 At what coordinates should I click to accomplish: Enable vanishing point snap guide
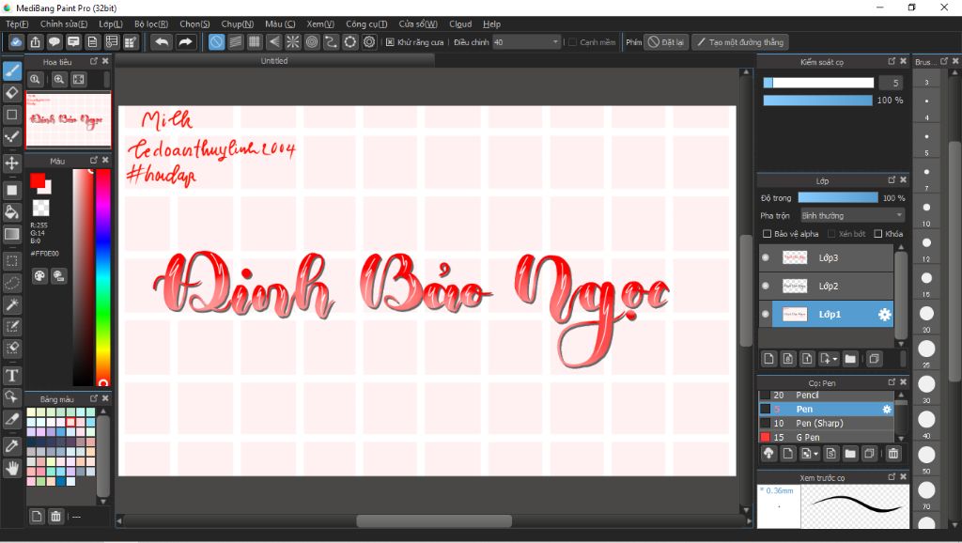coord(273,42)
